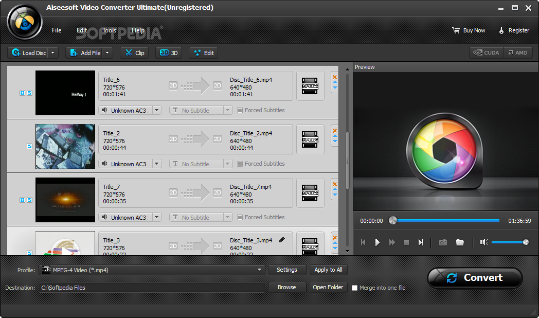This screenshot has width=539, height=318.
Task: Uncheck the Title_6 checkbox
Action: [x=29, y=93]
